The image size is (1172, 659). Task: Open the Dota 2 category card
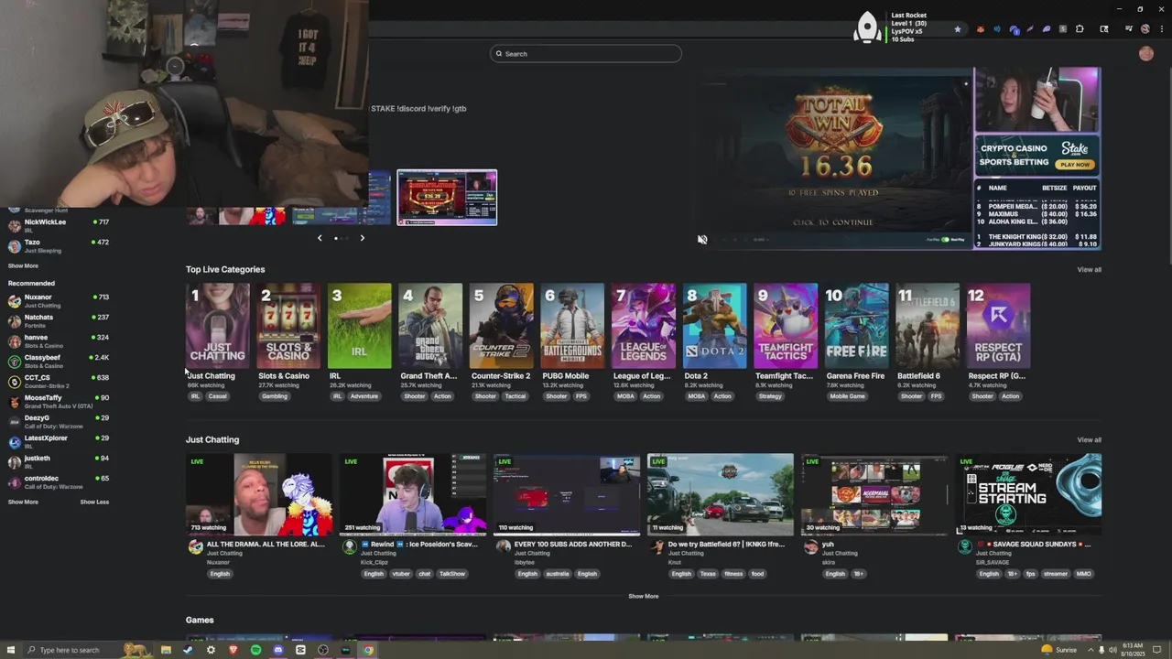[x=714, y=326]
